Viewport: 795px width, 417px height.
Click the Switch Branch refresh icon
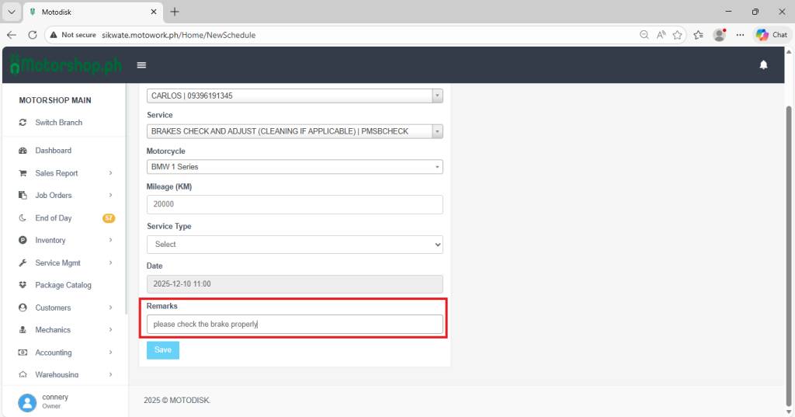(23, 123)
